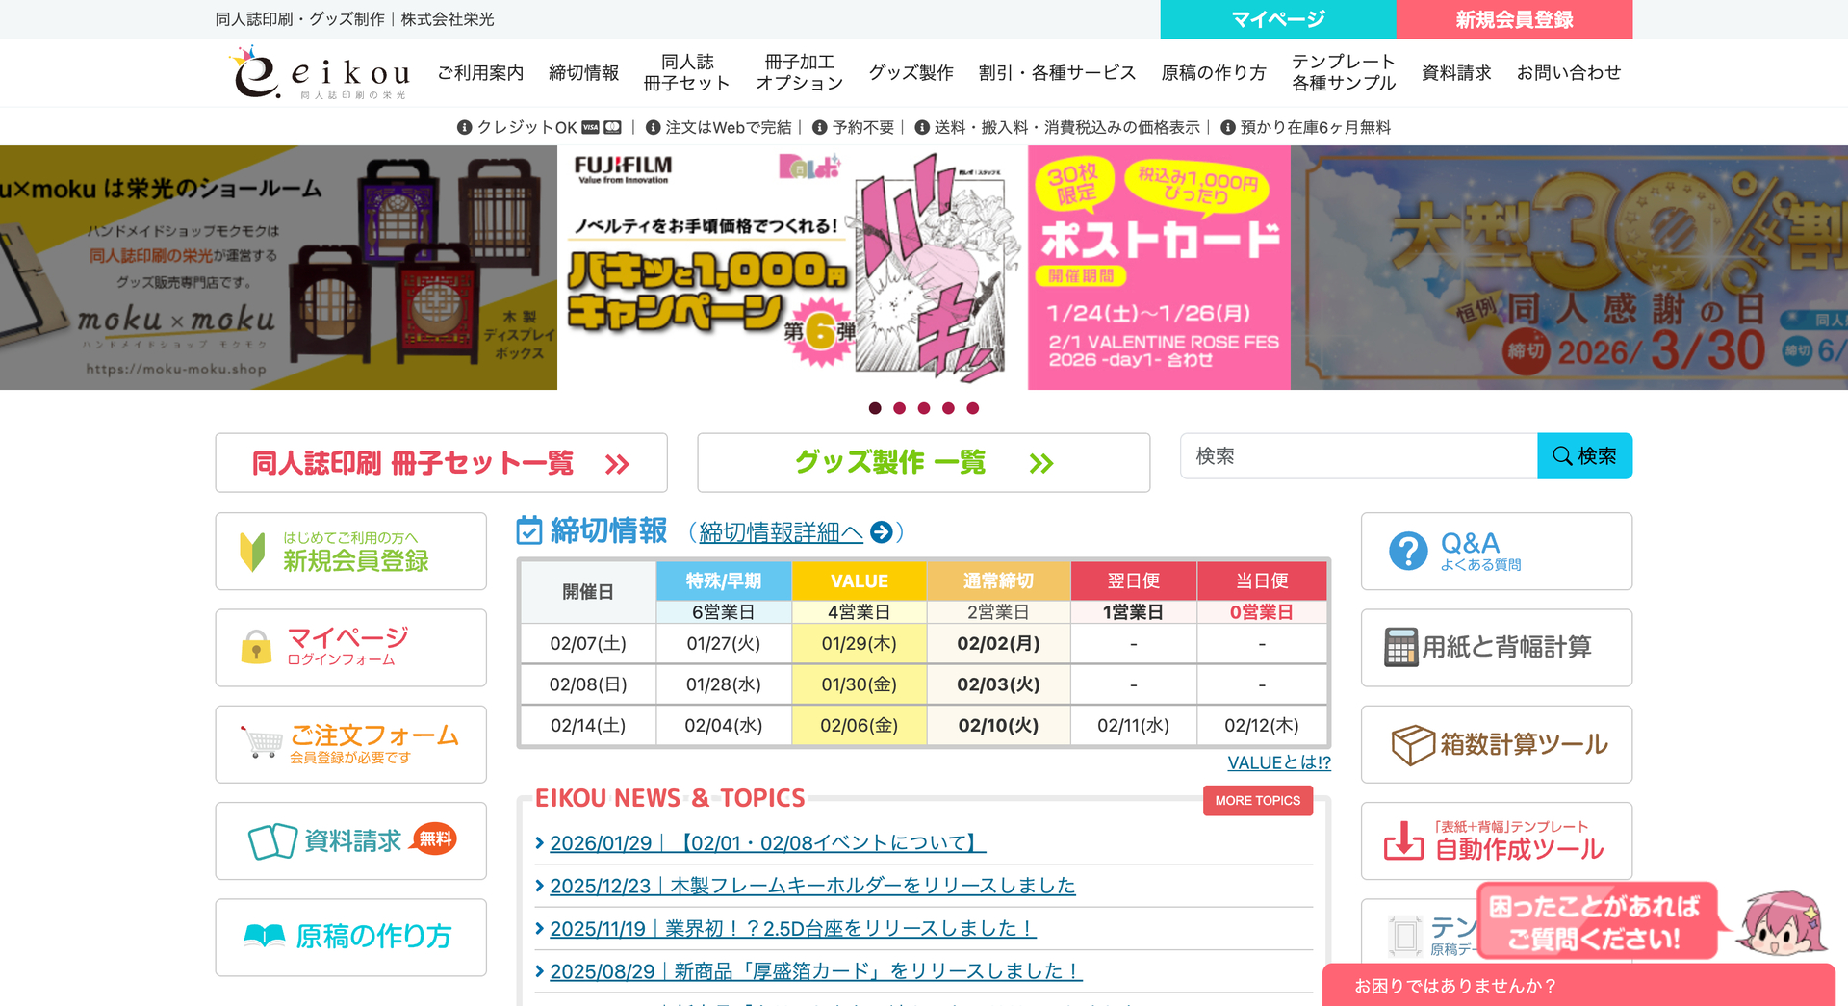Open the 同人誌 冊子セット navigation menu
The height and width of the screenshot is (1006, 1848).
point(686,73)
